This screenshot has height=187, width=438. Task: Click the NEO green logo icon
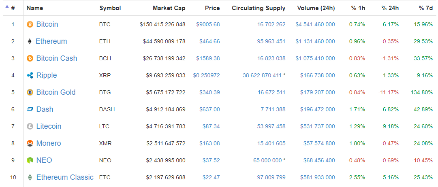coord(30,161)
